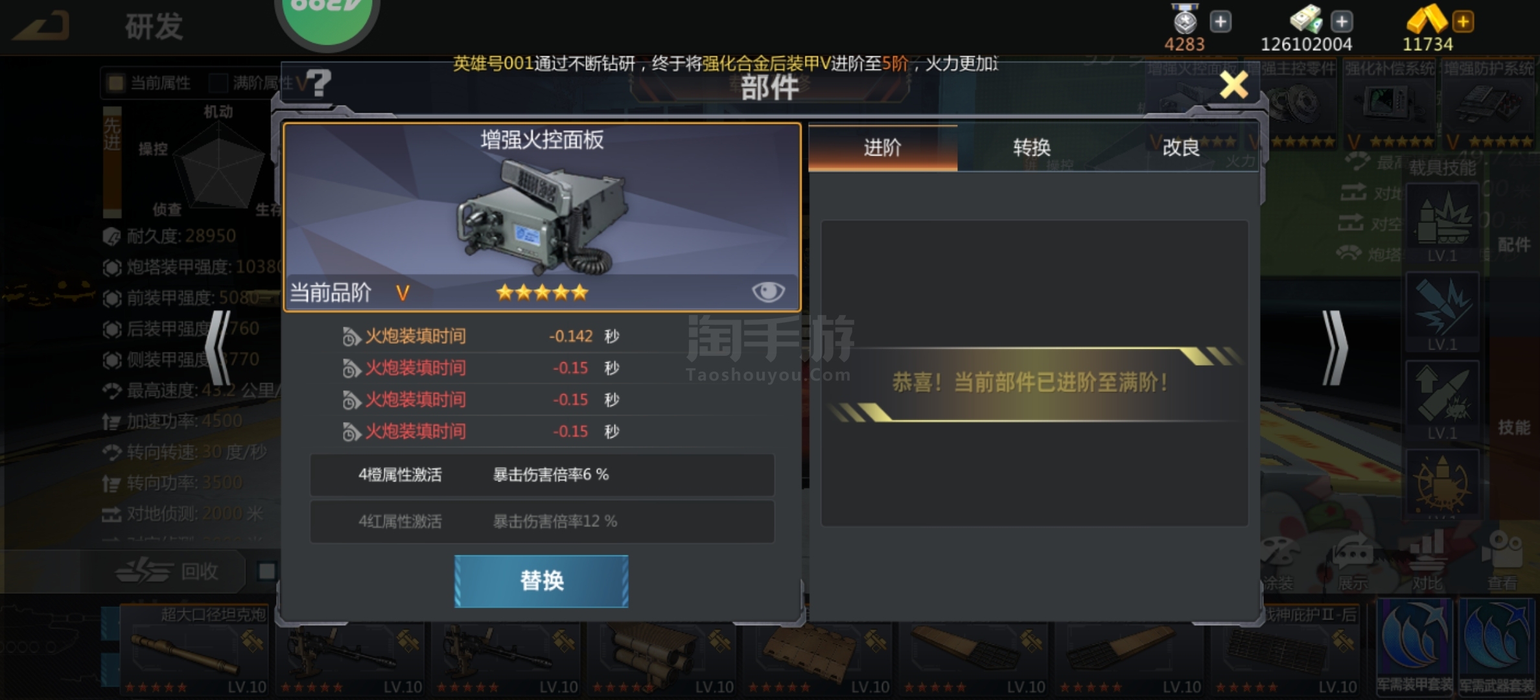Screen dimensions: 1540x700
Task: Go to previous part with left chevron
Action: tap(218, 348)
